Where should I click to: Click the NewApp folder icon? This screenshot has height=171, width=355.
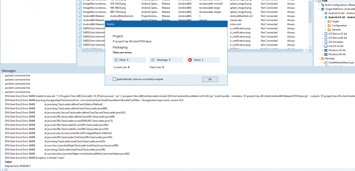(322, 58)
